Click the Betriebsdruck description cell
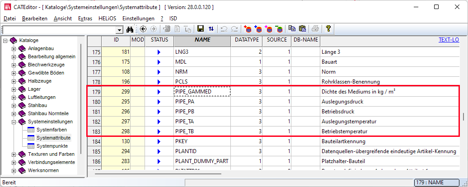 click(x=390, y=112)
